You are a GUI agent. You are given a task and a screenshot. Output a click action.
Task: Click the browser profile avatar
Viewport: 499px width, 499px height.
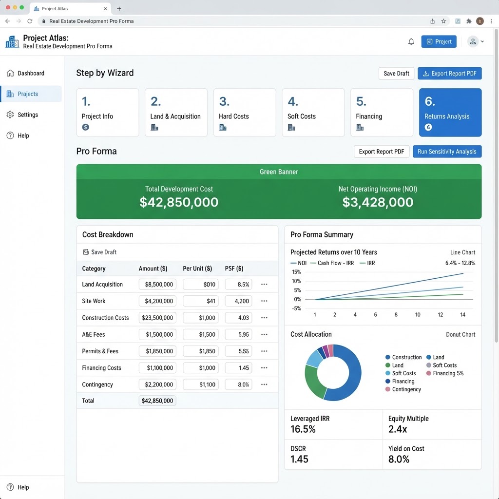point(480,21)
